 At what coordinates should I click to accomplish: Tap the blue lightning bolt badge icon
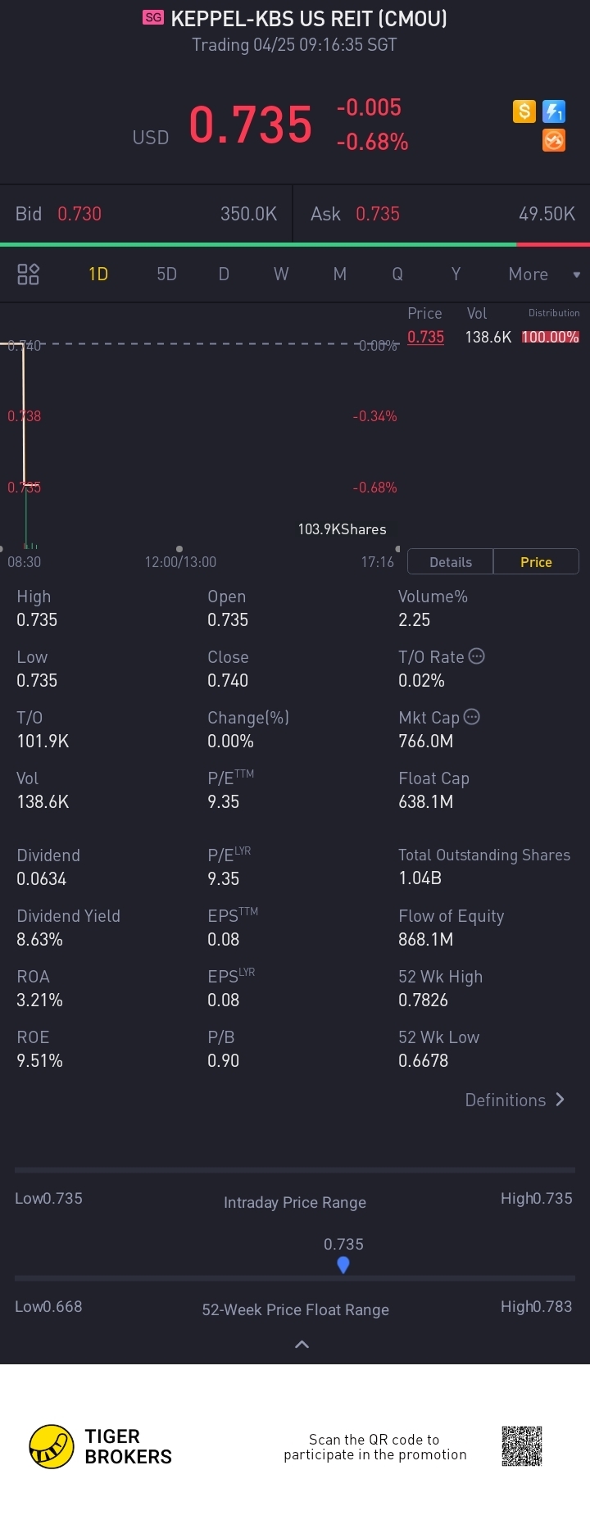coord(554,111)
